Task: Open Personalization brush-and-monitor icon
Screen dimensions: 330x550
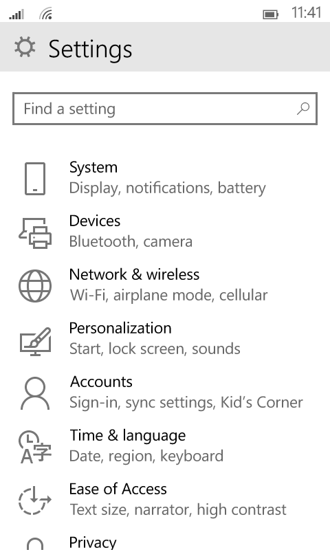Action: click(35, 341)
